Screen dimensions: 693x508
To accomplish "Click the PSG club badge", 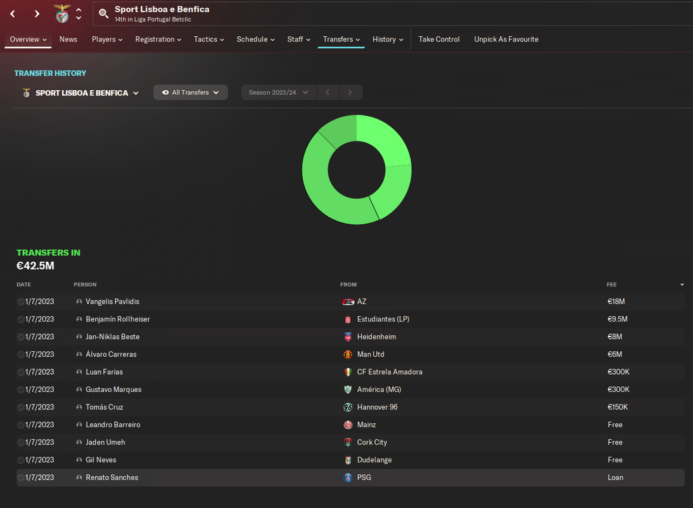I will (348, 478).
